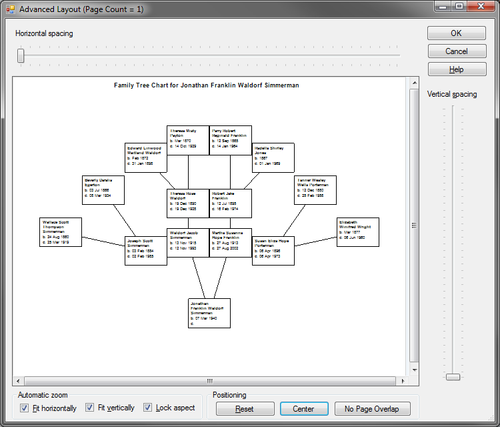
Task: Select the Robert Jake Franklin box
Action: tap(231, 203)
